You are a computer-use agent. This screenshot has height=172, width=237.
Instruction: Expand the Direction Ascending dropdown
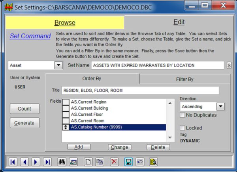coord(220,107)
